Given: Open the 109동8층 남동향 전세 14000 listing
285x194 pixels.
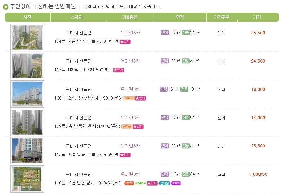Looking at the screenshot, I should pos(87,126).
